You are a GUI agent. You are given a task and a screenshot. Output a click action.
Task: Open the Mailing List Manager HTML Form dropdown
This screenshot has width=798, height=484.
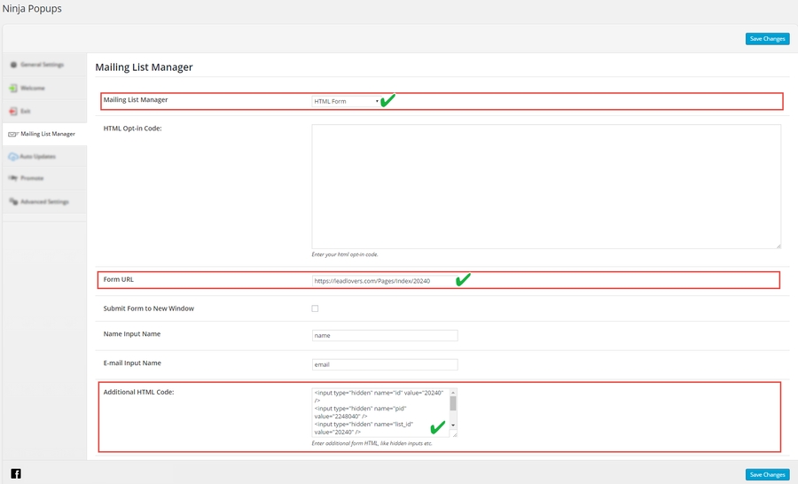click(346, 101)
